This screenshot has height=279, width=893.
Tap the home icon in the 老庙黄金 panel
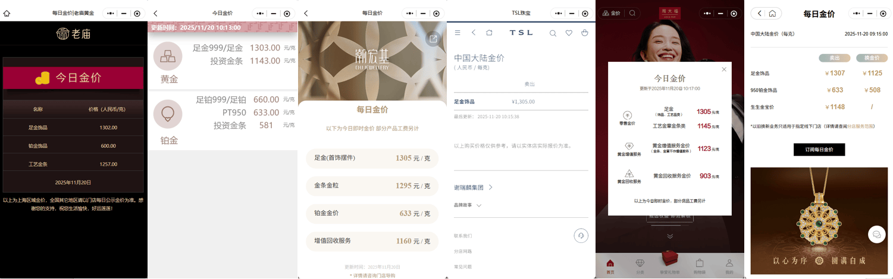click(7, 13)
